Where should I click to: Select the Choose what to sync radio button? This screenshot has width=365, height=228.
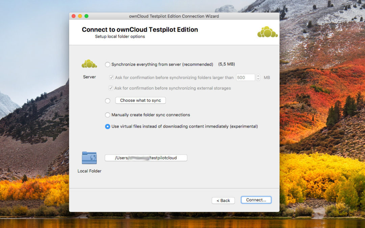tap(107, 101)
